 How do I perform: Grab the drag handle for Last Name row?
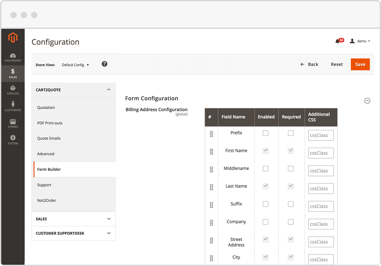pos(211,187)
